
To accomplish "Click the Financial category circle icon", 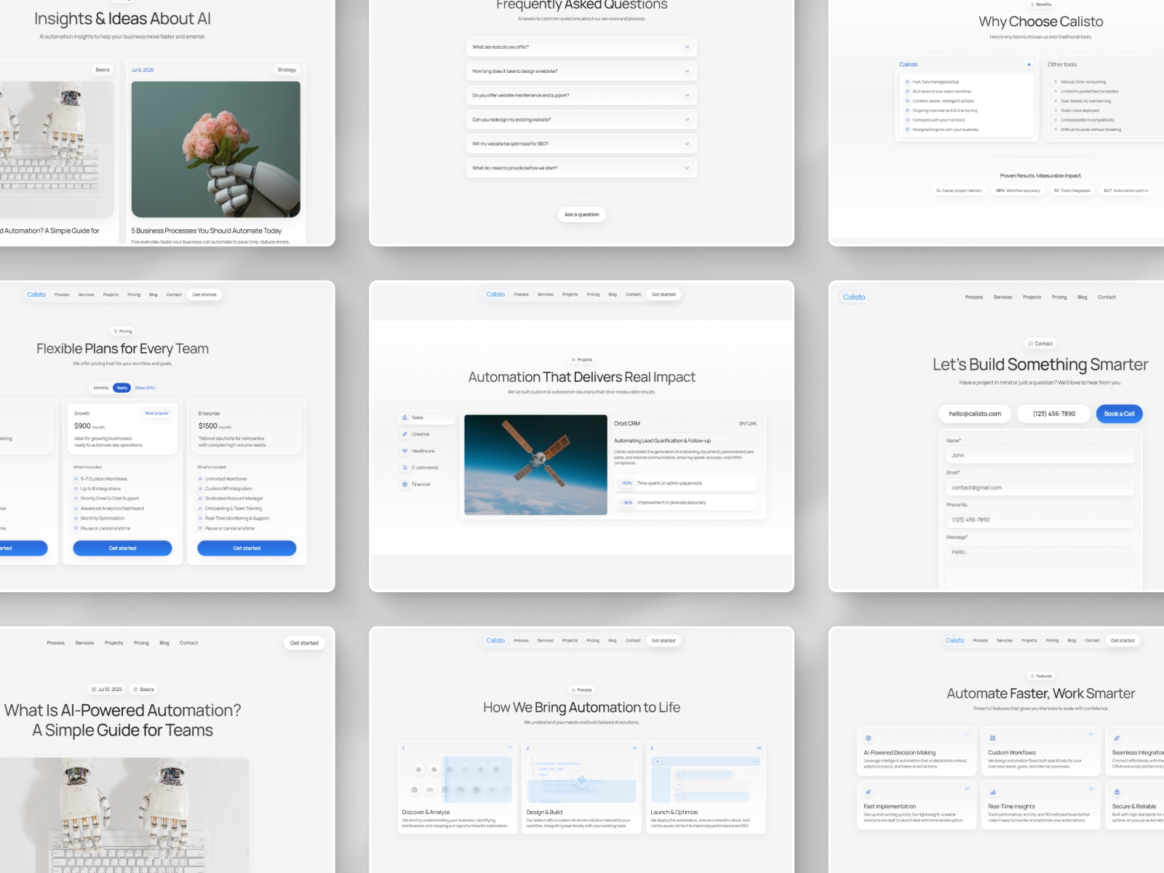I will (405, 485).
